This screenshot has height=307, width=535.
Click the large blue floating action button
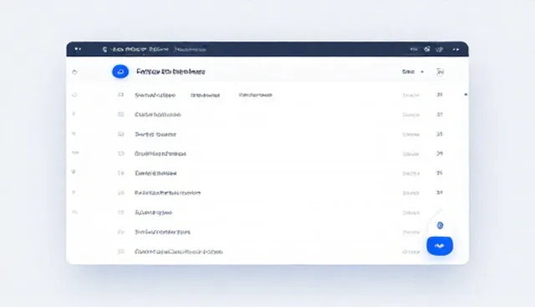click(x=440, y=245)
